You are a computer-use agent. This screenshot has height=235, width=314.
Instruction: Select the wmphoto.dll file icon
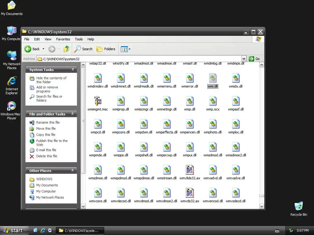tap(213, 124)
